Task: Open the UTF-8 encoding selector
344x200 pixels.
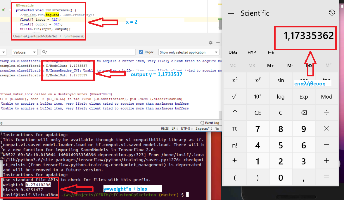Action: point(187,129)
